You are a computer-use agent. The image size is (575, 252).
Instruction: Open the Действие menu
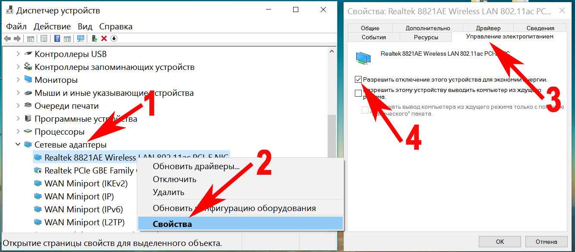click(x=52, y=26)
